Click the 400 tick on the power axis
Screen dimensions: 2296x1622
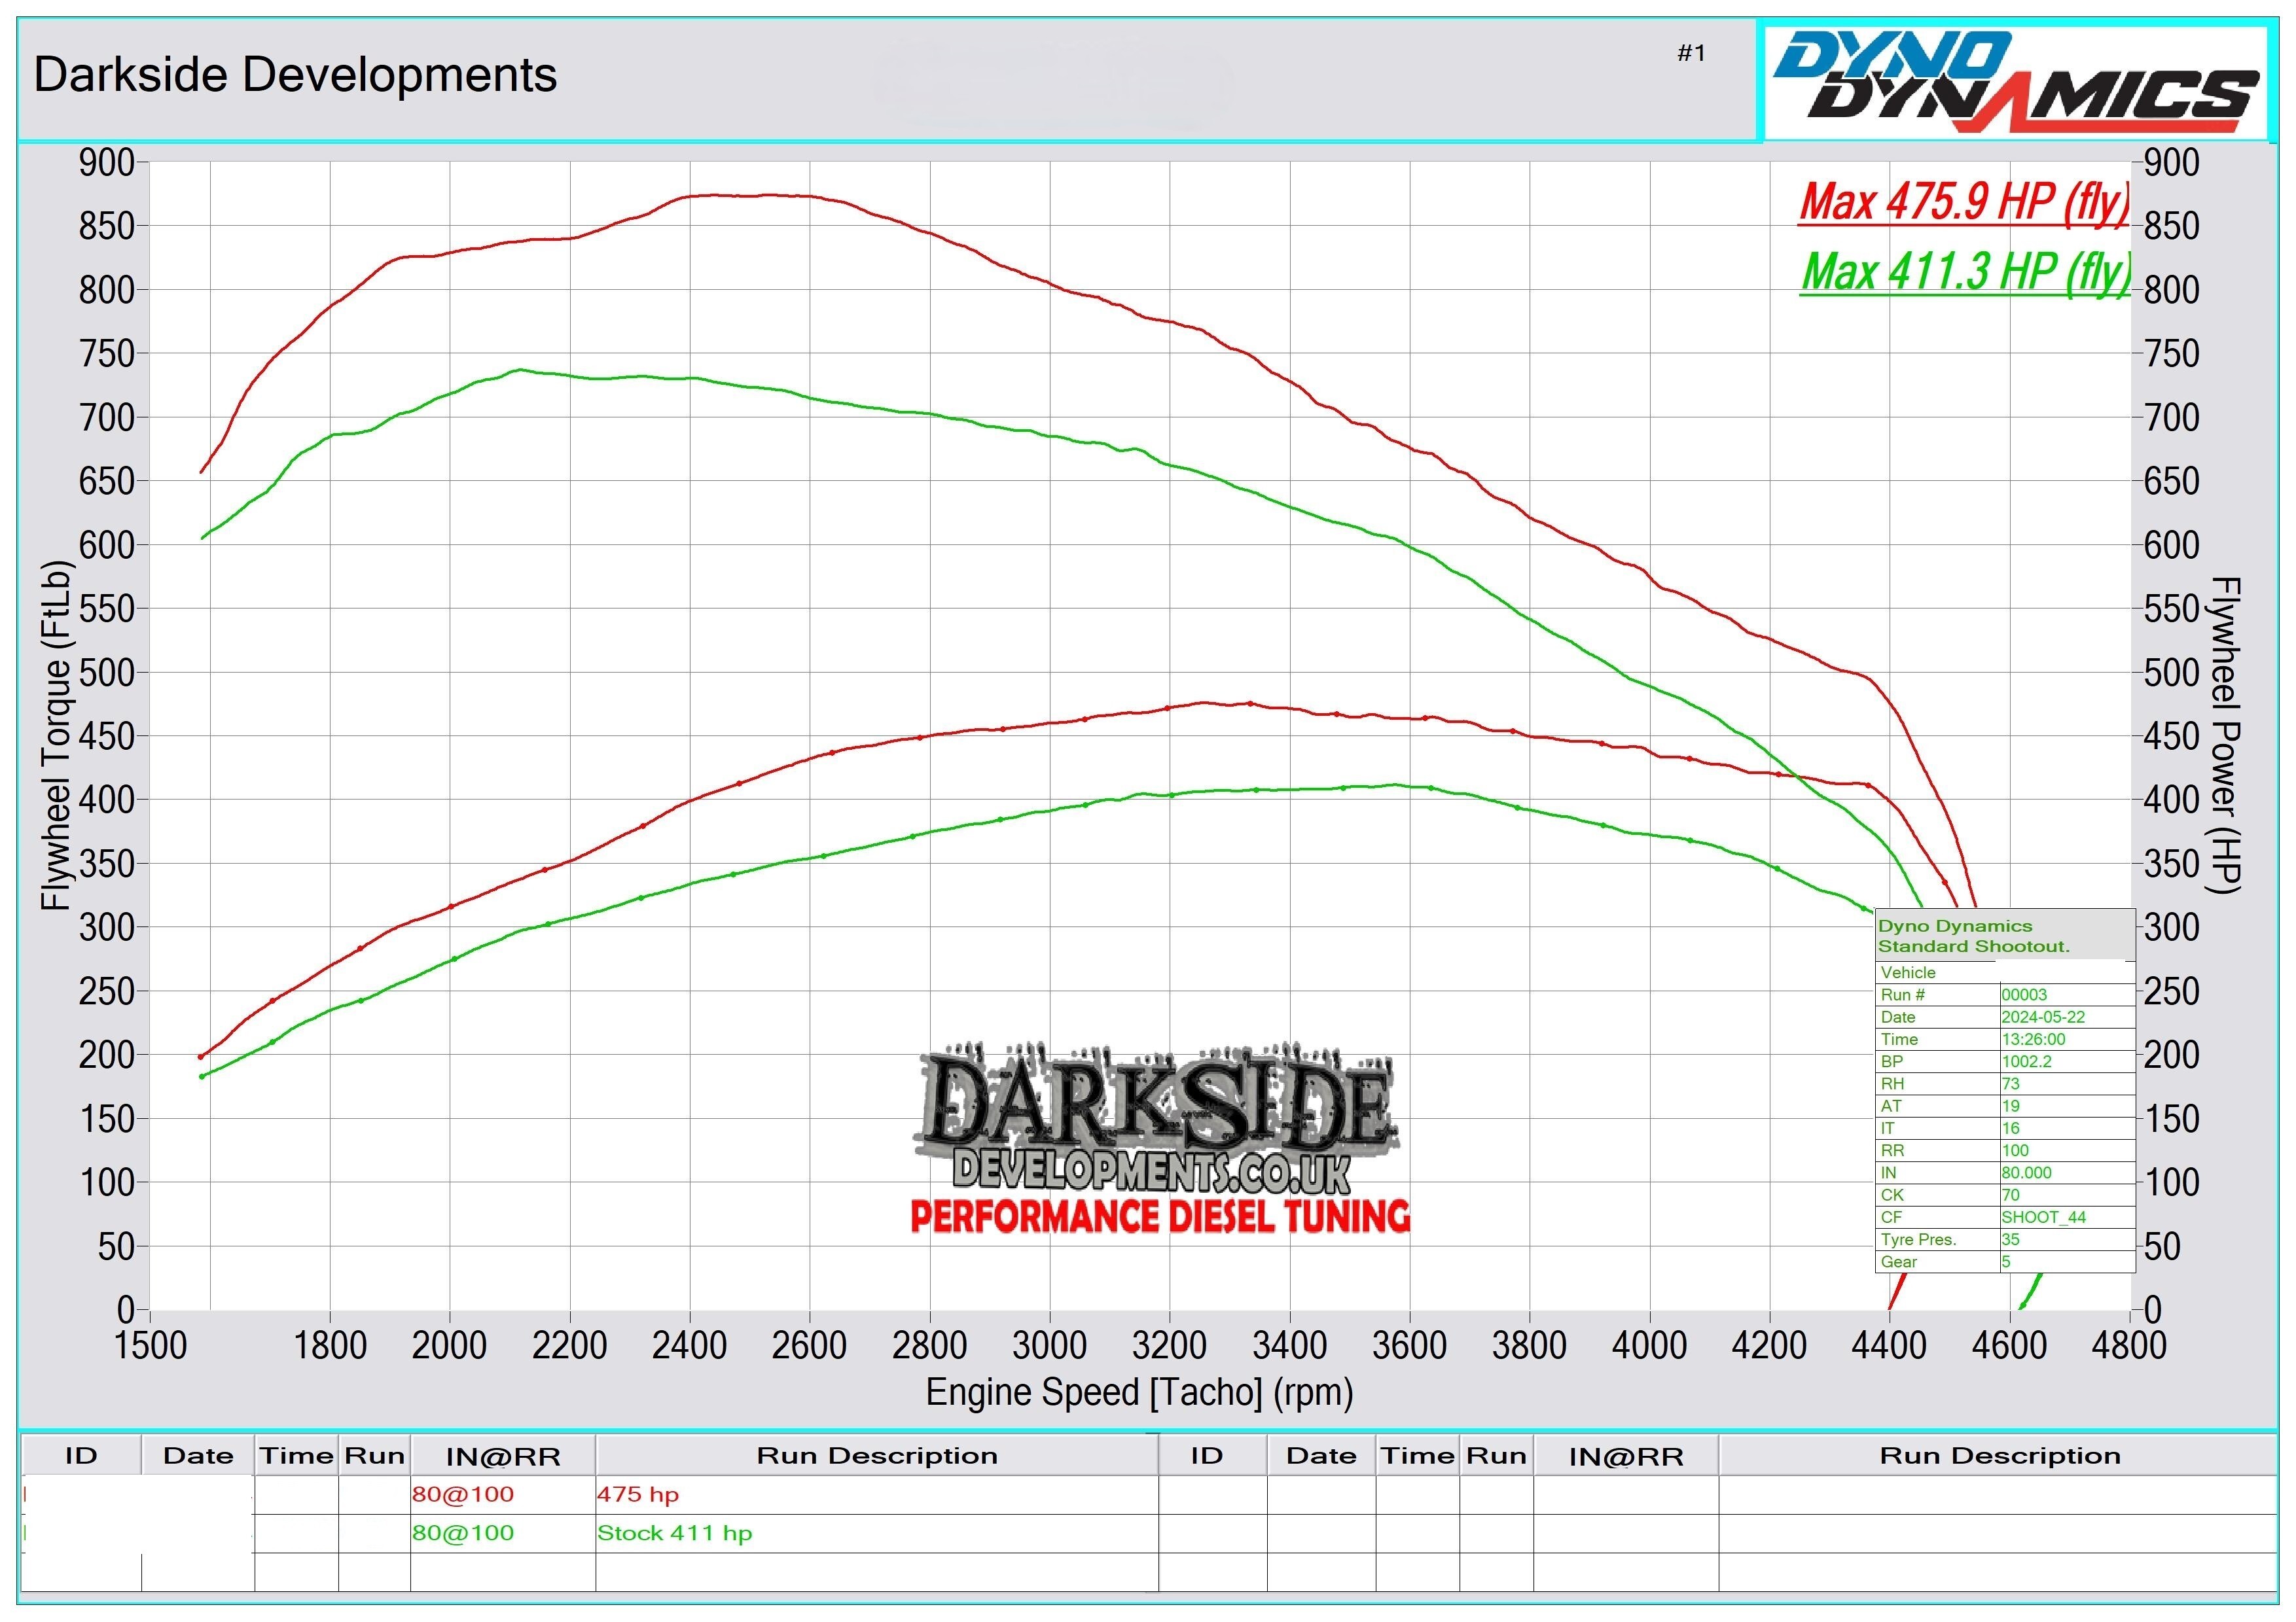point(2171,800)
